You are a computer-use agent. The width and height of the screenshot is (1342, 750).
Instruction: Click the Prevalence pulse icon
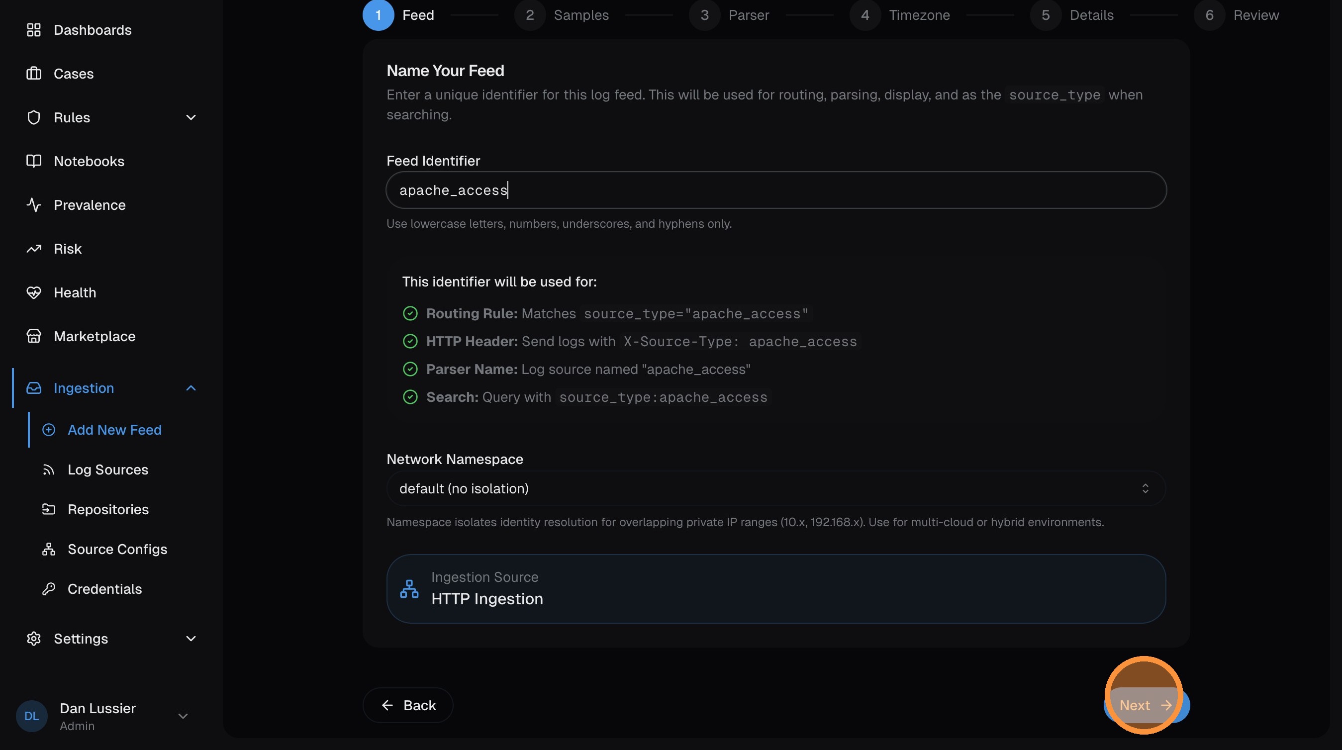(x=34, y=205)
